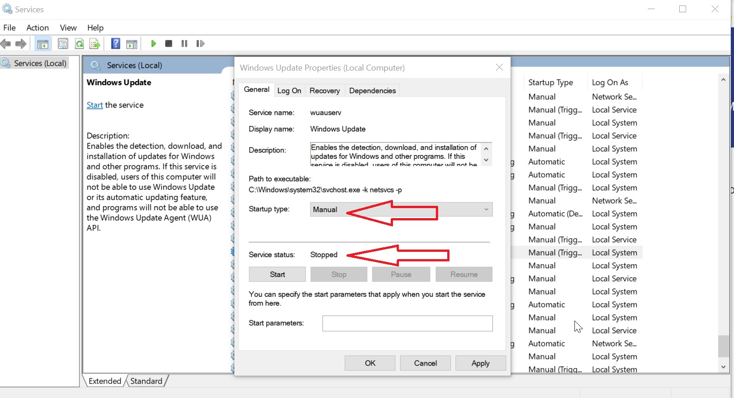Click the wuauserv service name text
734x398 pixels.
tap(326, 112)
